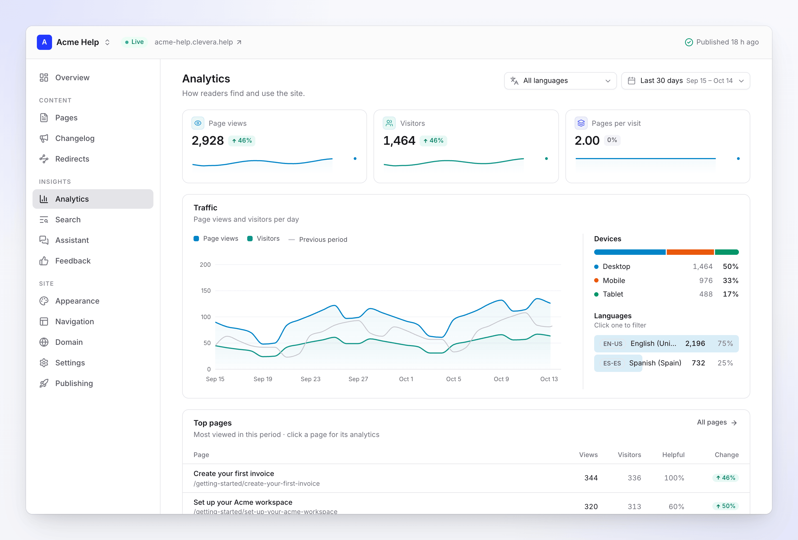Click the Search list icon in sidebar

click(44, 220)
